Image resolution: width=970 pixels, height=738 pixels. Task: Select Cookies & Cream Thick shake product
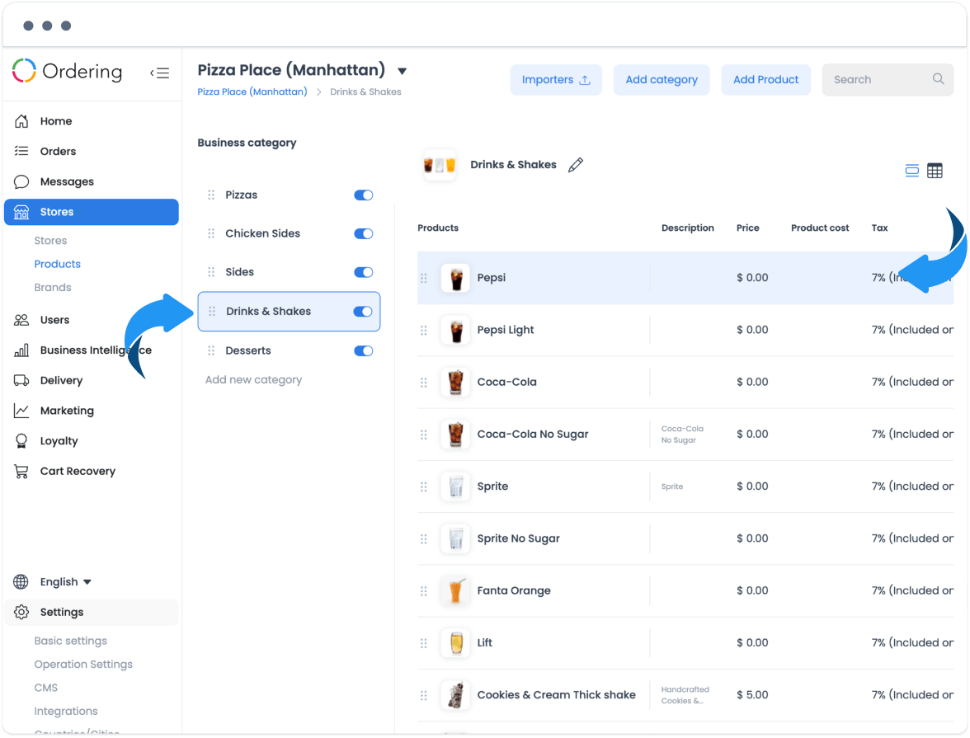[x=556, y=695]
